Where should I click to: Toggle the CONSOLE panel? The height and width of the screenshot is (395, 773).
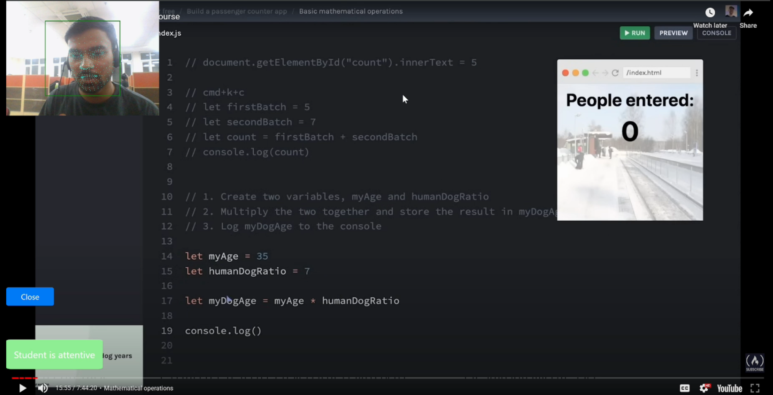point(716,33)
